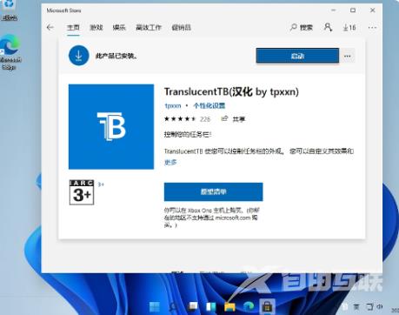
Task: Minimize the Microsoft Store window
Action: 334,10
